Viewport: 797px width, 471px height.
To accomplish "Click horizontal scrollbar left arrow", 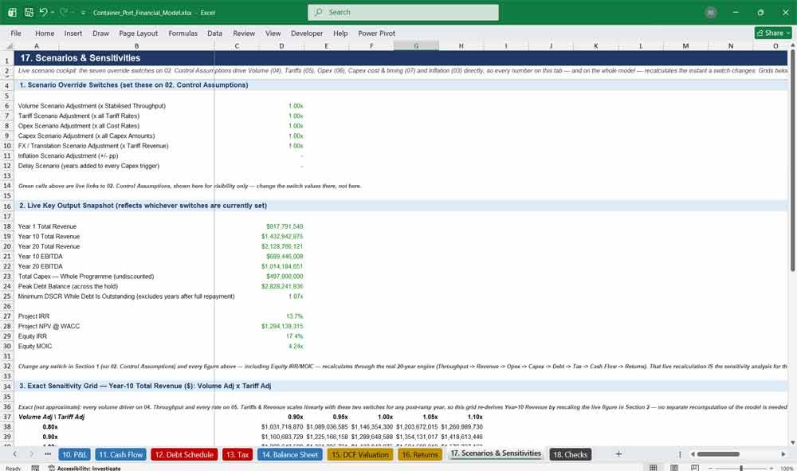I will [x=693, y=454].
